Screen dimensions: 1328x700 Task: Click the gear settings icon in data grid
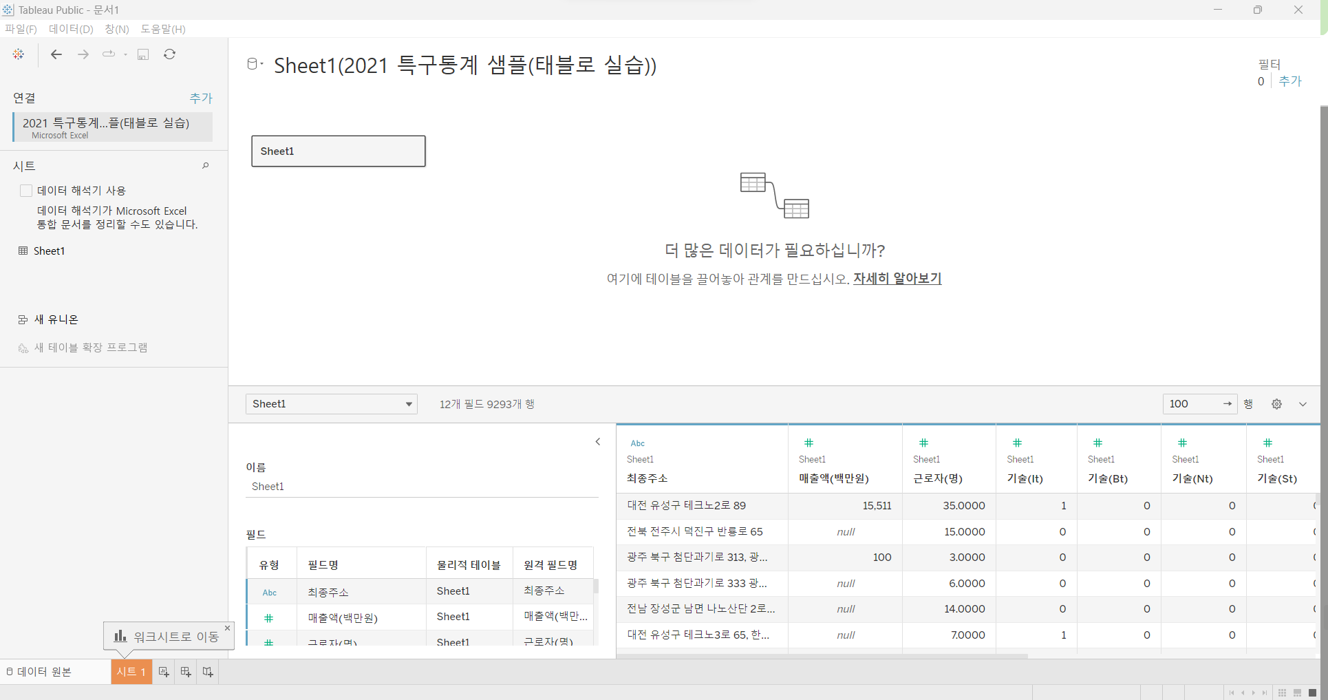point(1276,404)
